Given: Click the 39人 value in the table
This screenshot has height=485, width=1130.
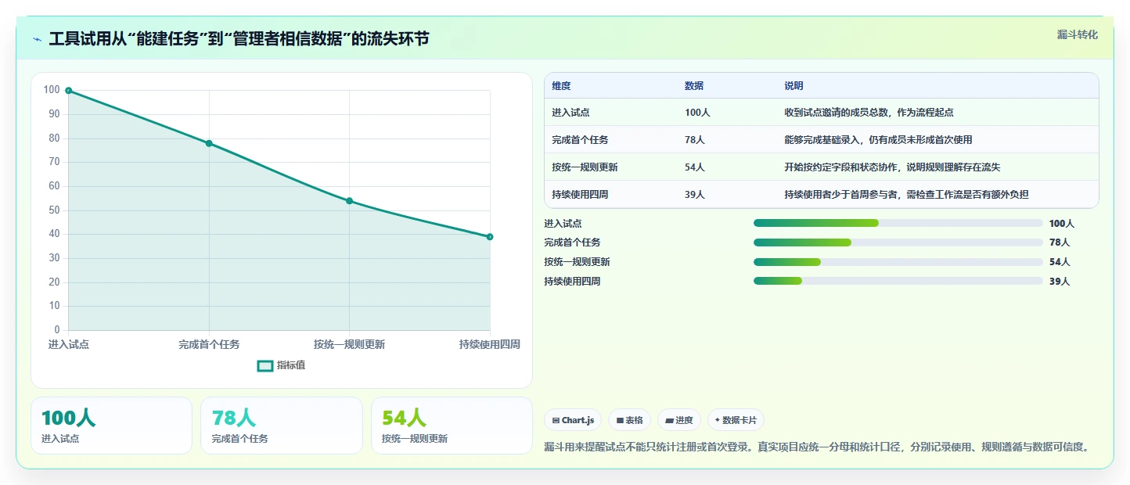Looking at the screenshot, I should click(695, 195).
